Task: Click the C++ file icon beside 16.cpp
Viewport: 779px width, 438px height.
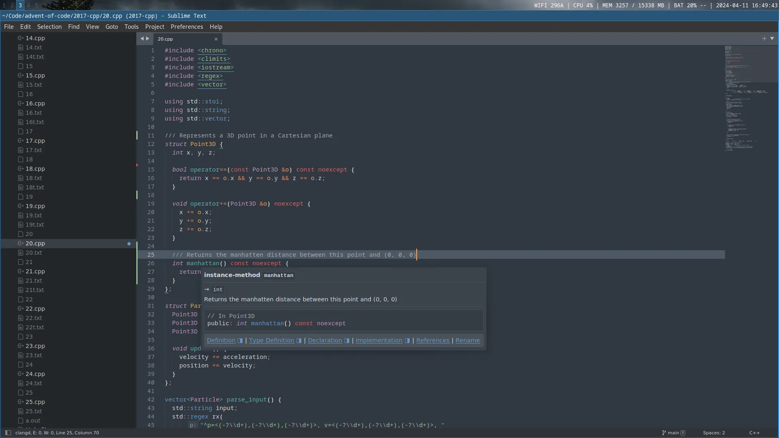Action: (21, 103)
